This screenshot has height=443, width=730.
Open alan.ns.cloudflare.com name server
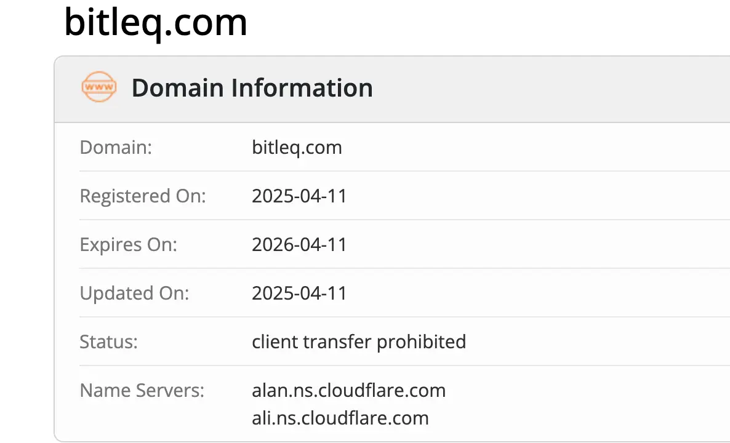point(348,390)
